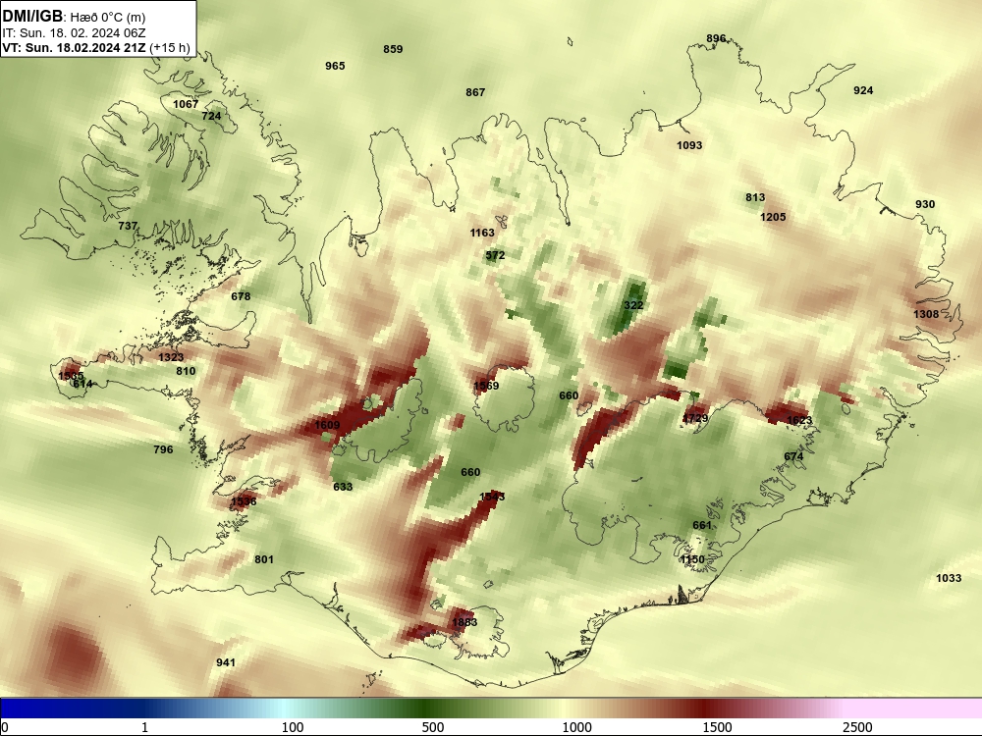Click the 633 label
Screen dimensions: 982x736
343,487
